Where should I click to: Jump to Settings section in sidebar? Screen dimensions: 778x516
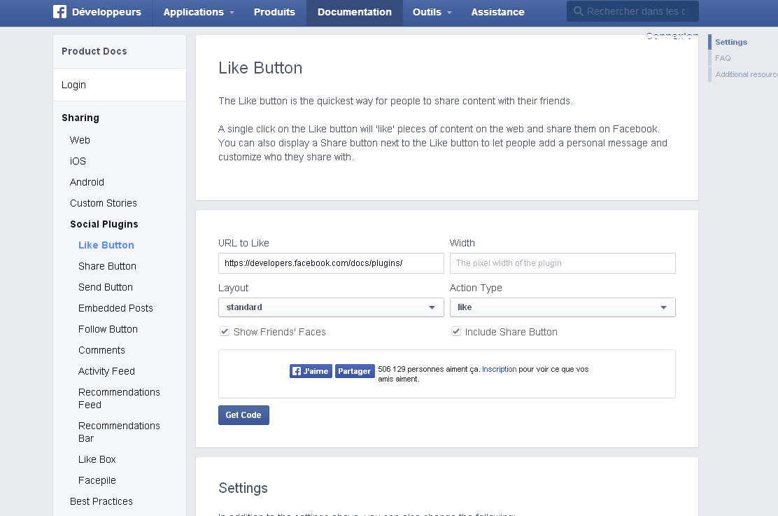tap(731, 42)
